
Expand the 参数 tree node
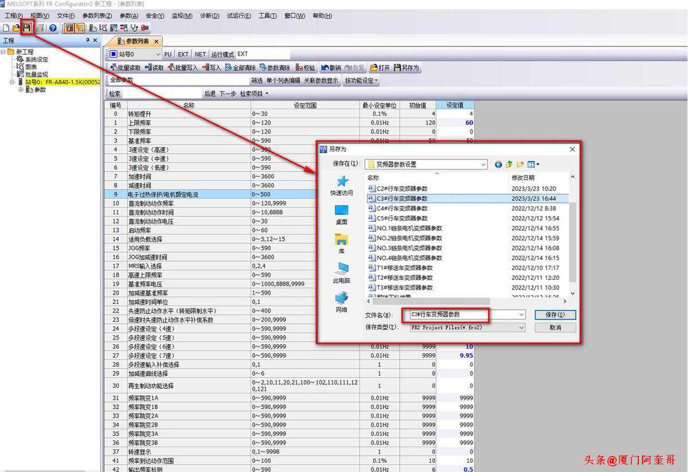(x=21, y=89)
